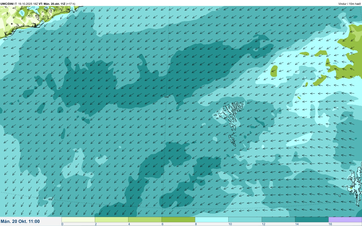
Task: Click the olive green 6–8 legend swatch
Action: click(x=178, y=220)
